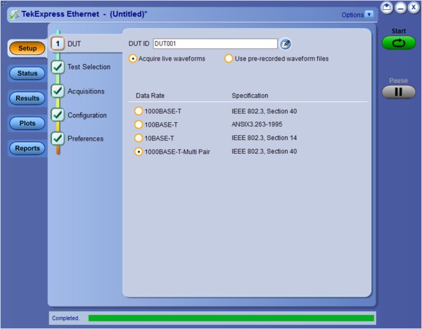Click the DUT ID label

pyautogui.click(x=139, y=44)
